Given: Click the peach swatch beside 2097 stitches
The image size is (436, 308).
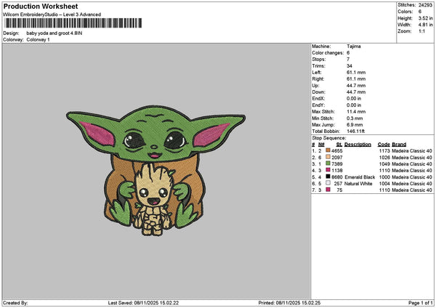Looking at the screenshot, I should (328, 157).
